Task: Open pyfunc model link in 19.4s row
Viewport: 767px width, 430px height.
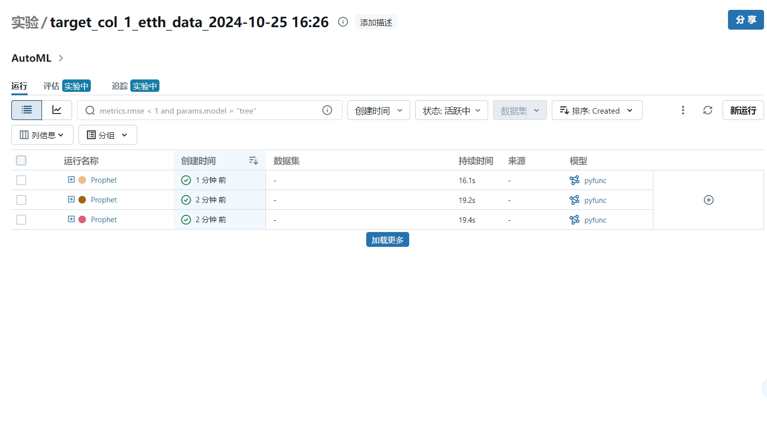Action: click(595, 220)
